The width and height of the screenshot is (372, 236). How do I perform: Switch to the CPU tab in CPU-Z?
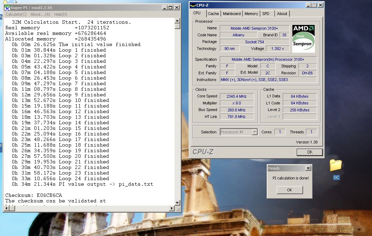pos(197,13)
